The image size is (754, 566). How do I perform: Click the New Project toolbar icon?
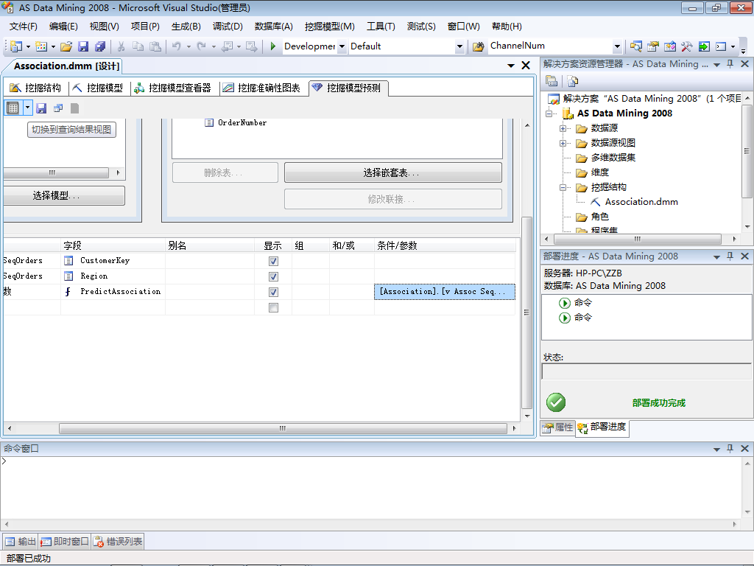click(16, 46)
